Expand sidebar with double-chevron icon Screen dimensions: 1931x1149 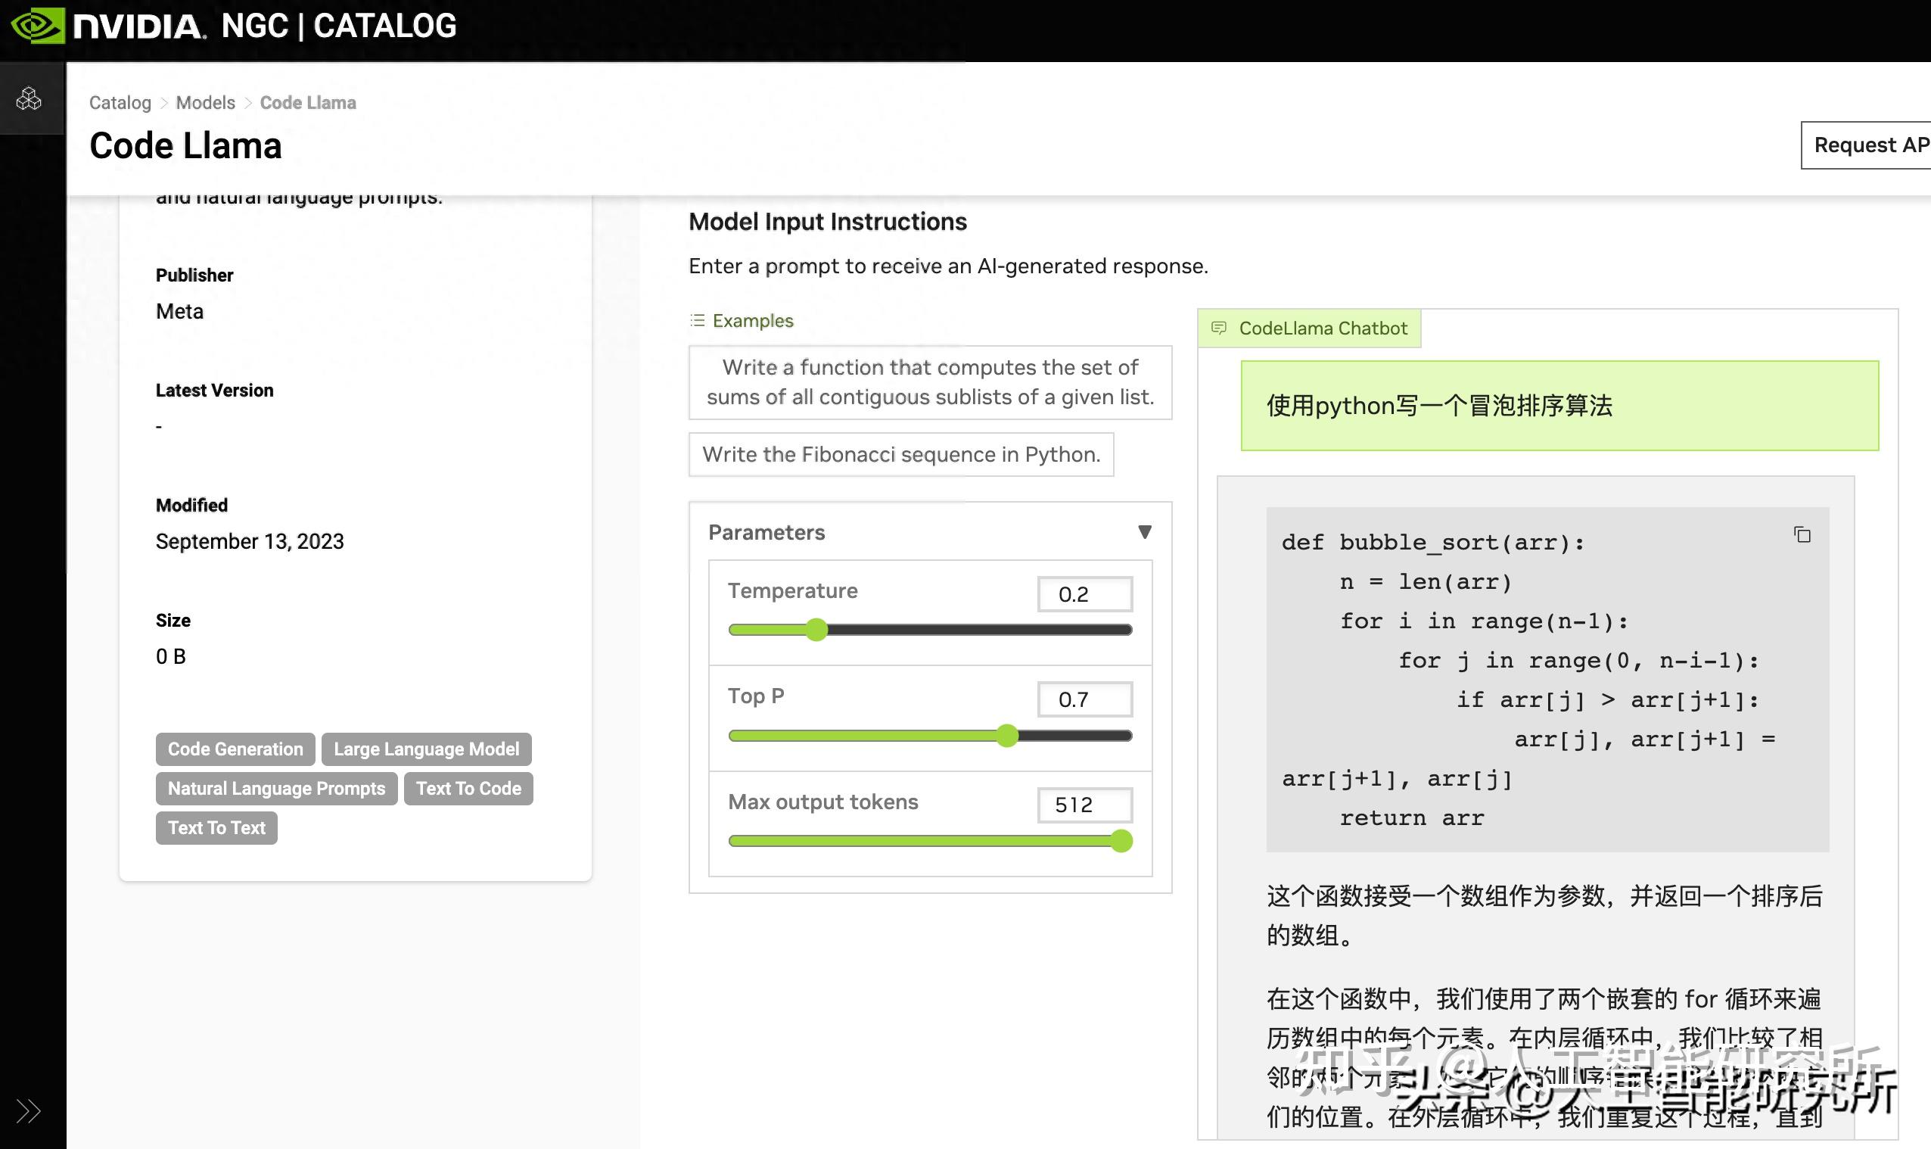pyautogui.click(x=29, y=1111)
